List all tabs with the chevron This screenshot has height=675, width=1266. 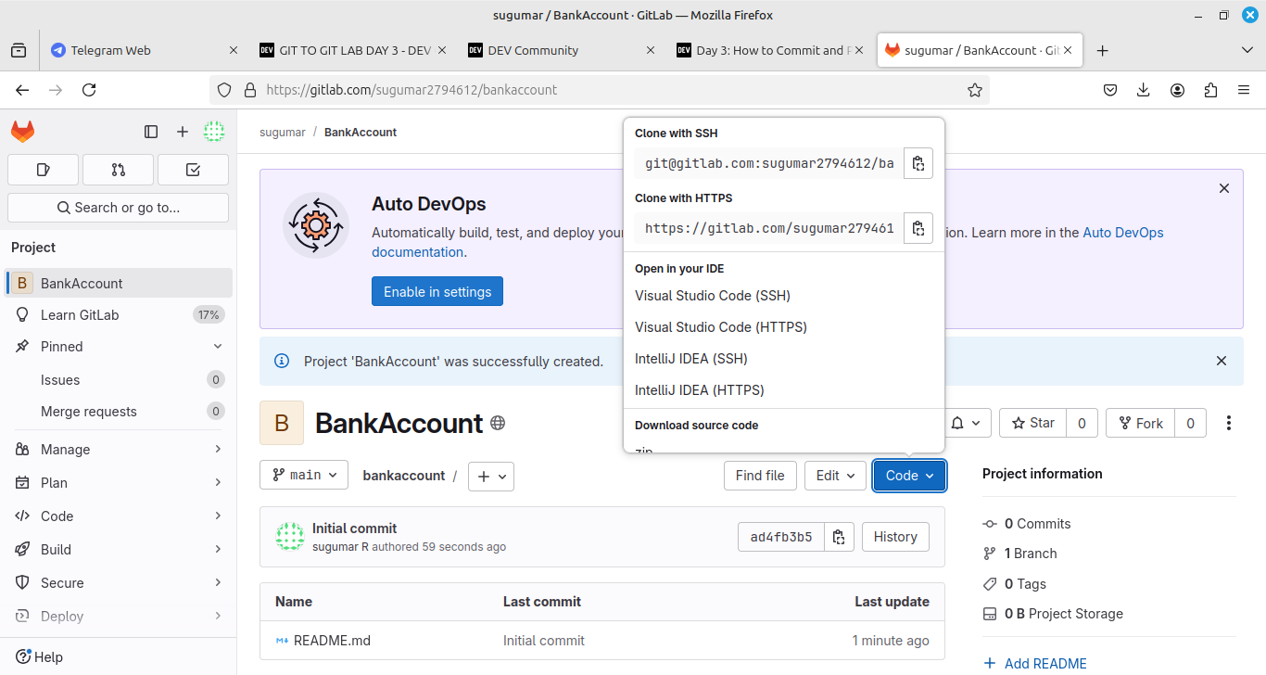(1247, 50)
